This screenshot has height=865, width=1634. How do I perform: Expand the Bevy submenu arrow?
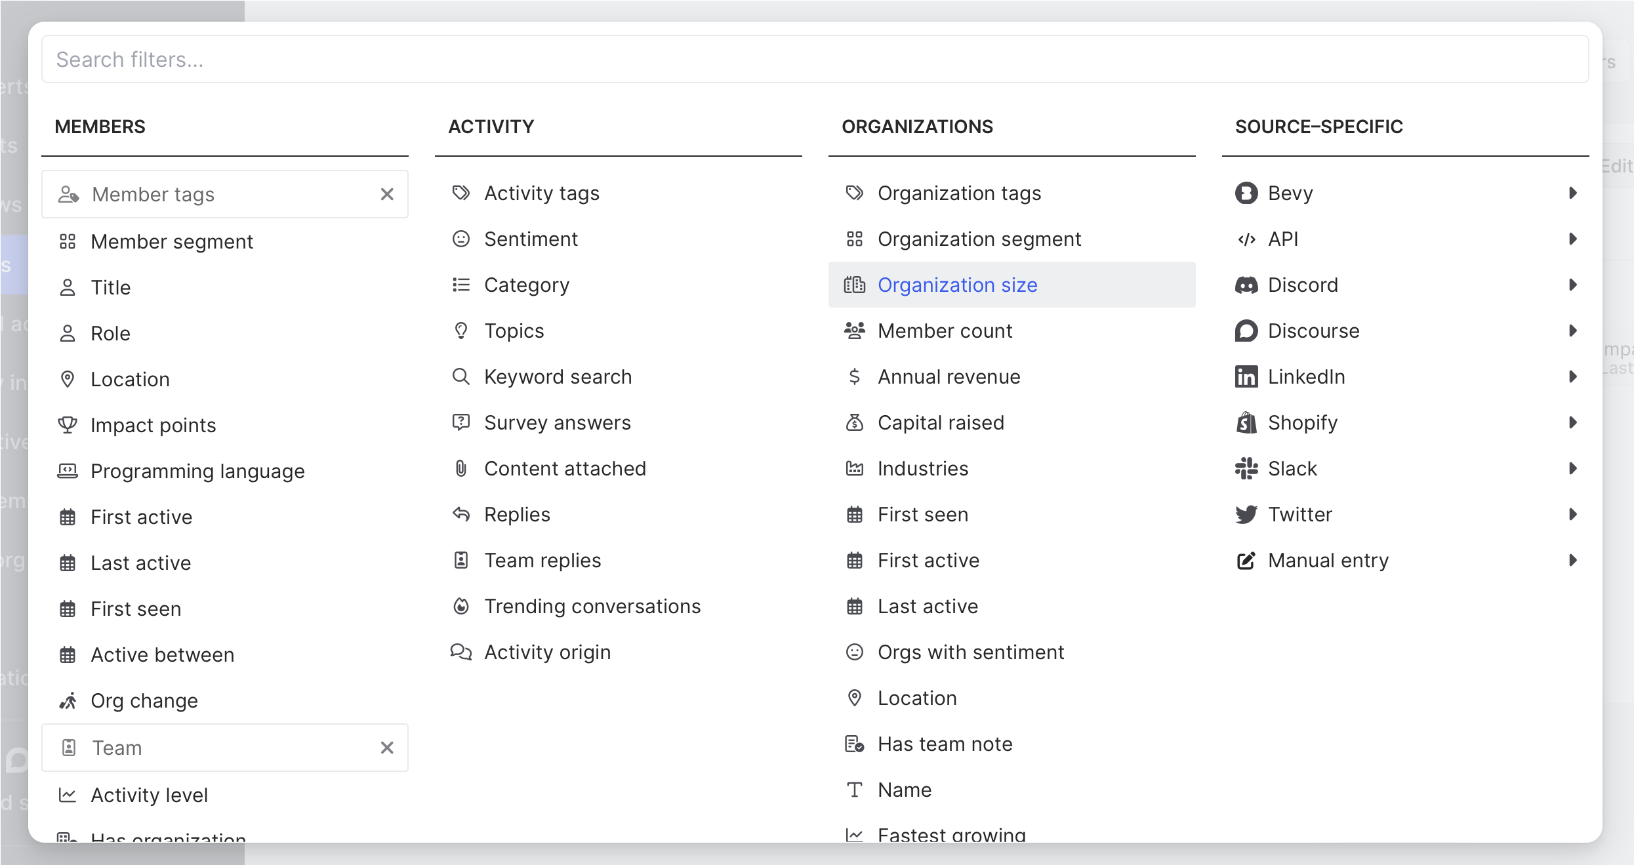coord(1572,193)
